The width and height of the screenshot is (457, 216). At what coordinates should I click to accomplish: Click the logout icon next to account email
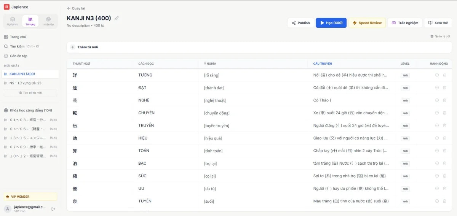point(53,209)
